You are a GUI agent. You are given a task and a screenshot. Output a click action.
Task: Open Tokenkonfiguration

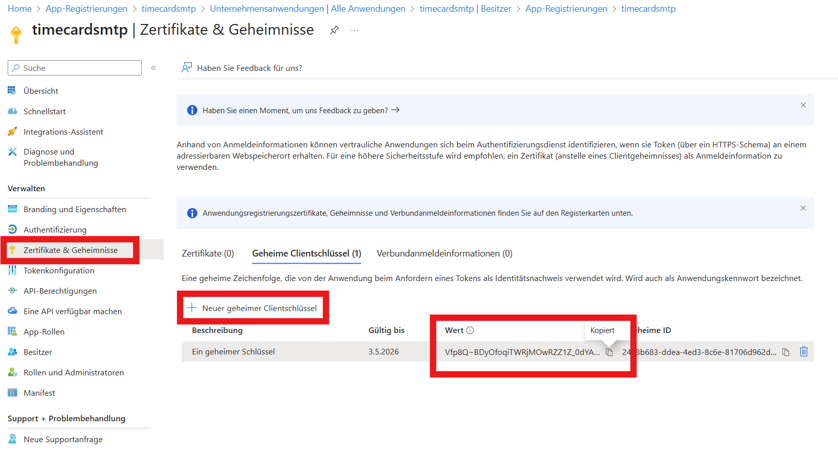tap(59, 270)
